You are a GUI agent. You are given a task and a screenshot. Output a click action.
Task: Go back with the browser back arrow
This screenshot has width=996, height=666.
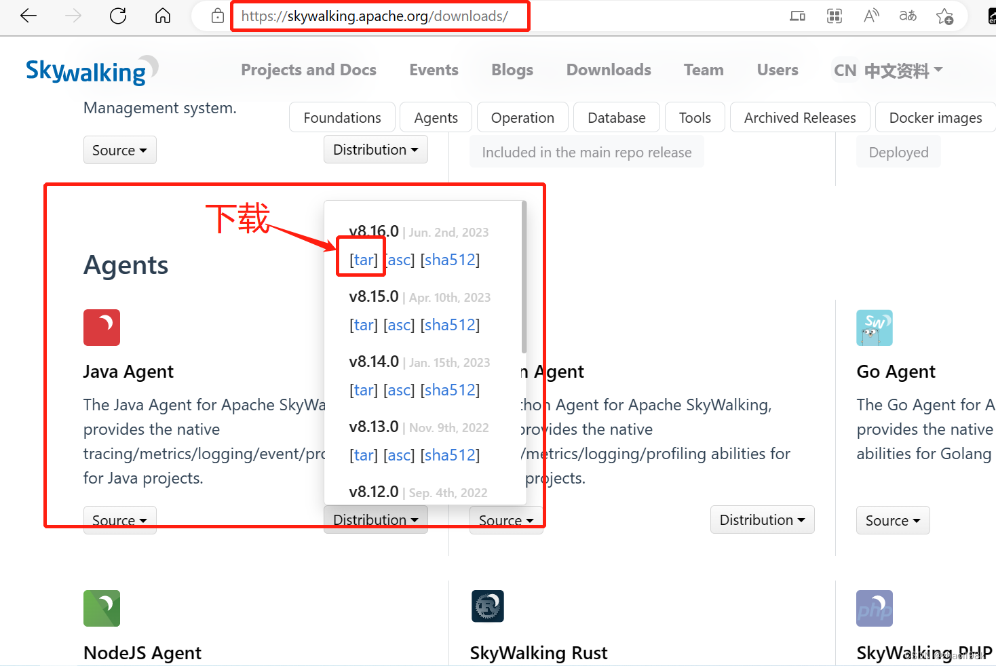click(x=28, y=16)
